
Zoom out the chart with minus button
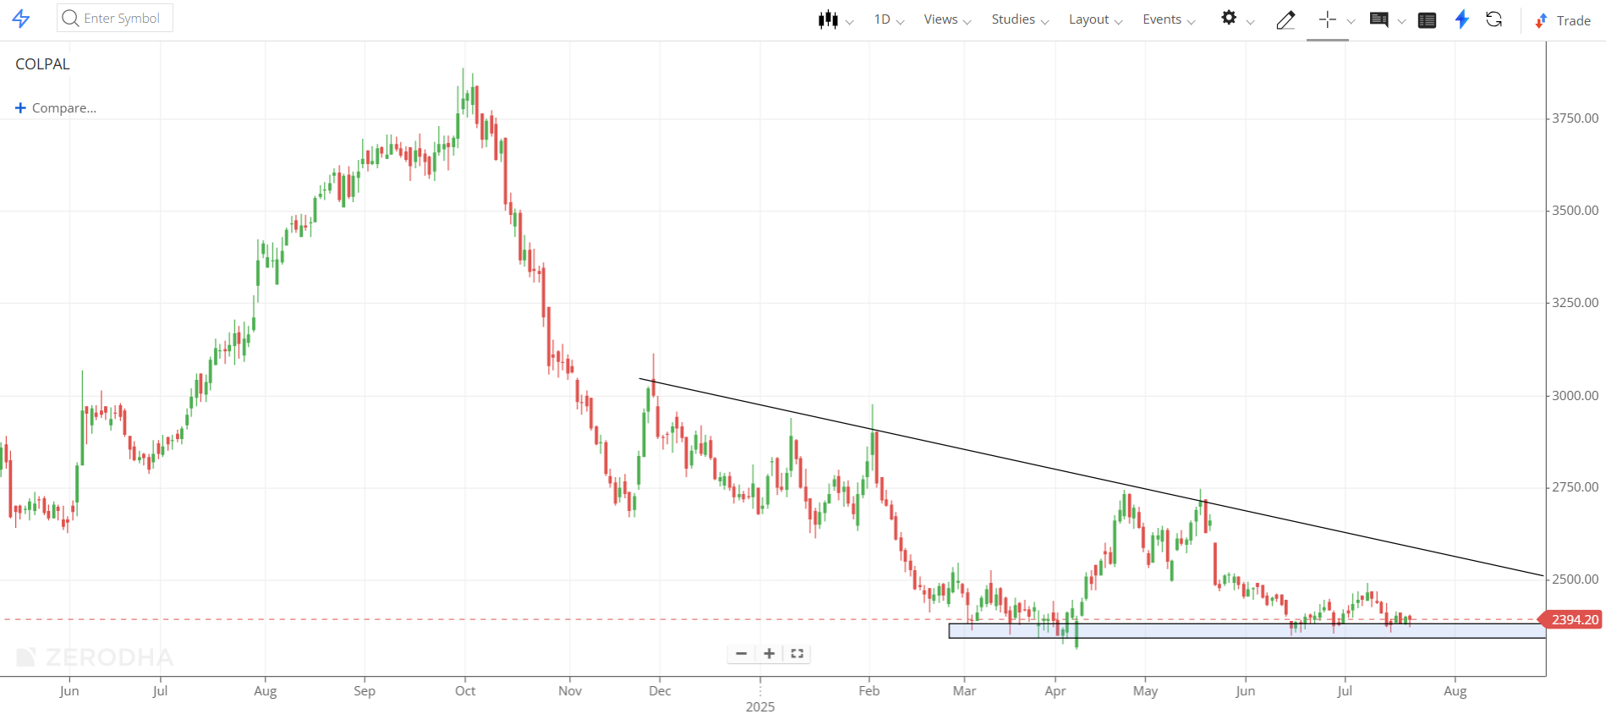click(x=742, y=653)
